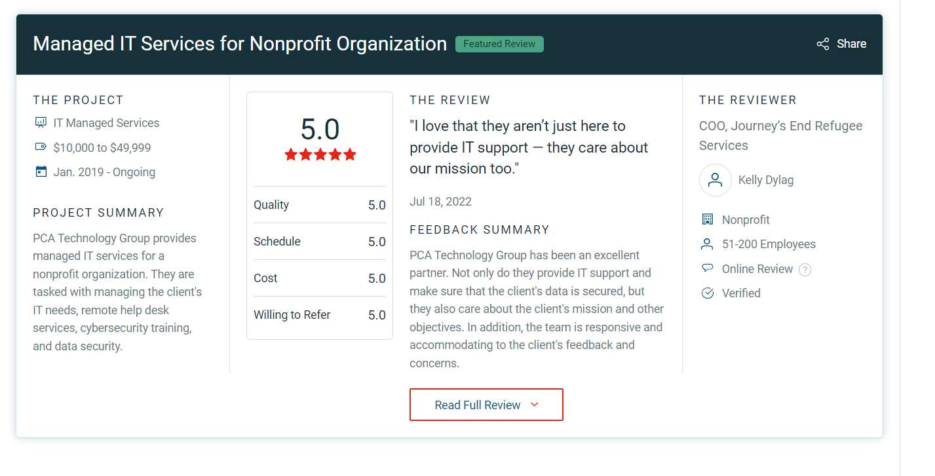Click Kelly Dylag's profile avatar icon

(716, 180)
